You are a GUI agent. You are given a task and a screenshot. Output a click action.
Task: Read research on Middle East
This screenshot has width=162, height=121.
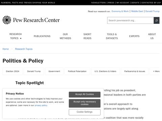tap(137, 11)
